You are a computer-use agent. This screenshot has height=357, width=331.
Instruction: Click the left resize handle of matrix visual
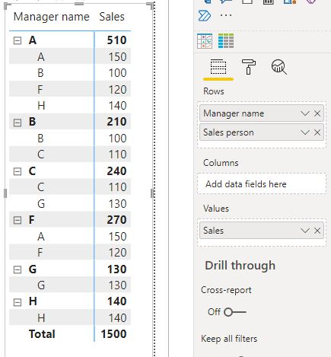(5, 193)
